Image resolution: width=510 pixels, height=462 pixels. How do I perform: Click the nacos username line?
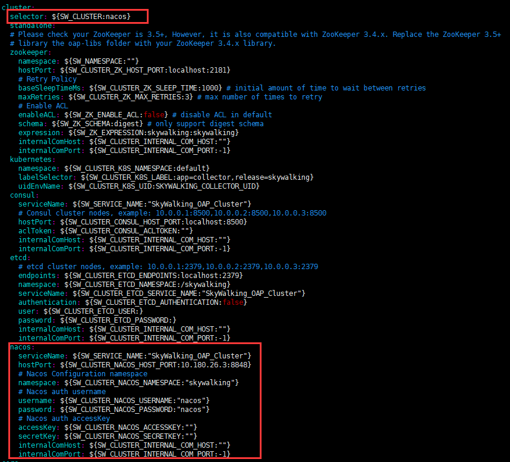click(114, 401)
